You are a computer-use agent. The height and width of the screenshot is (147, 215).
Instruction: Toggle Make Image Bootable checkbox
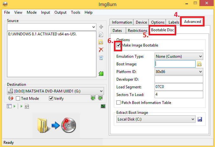(x=118, y=45)
